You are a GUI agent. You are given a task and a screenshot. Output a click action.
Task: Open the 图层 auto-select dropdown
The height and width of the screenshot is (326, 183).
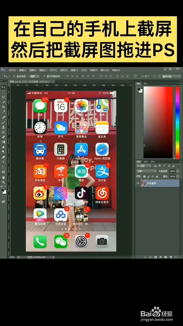[34, 76]
